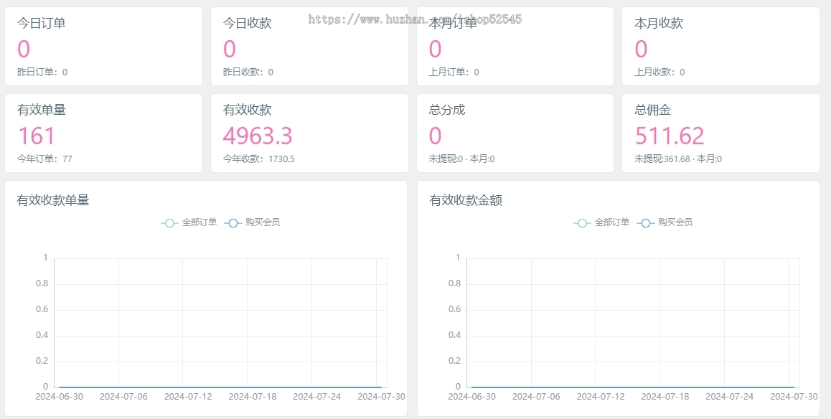Click 2024-07-30 label in 有效收款金额 chart
Screen dimensions: 831x419
pyautogui.click(x=794, y=396)
